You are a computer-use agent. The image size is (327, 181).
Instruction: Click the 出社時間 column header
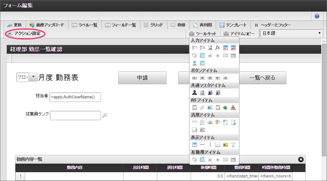[140, 167]
